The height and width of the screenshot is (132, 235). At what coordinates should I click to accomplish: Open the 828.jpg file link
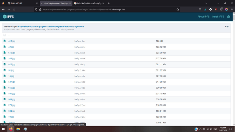[x=12, y=64]
